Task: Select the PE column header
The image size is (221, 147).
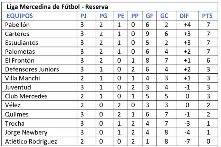Action: point(121,15)
